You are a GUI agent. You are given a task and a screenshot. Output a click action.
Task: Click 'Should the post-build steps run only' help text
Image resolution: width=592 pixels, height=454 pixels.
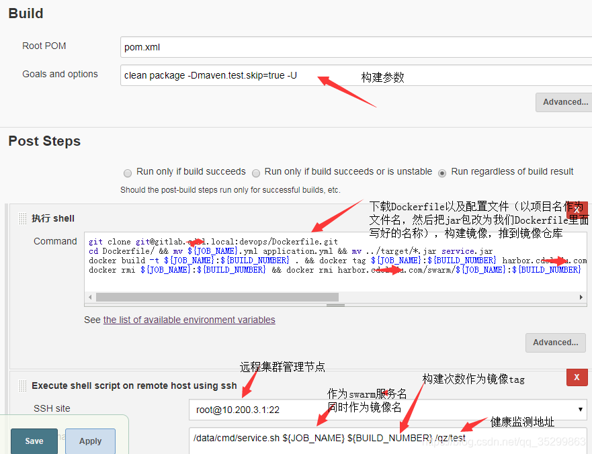click(230, 190)
